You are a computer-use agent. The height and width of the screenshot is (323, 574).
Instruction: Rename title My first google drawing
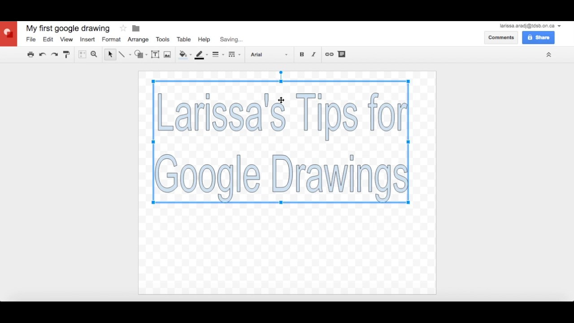(x=68, y=28)
